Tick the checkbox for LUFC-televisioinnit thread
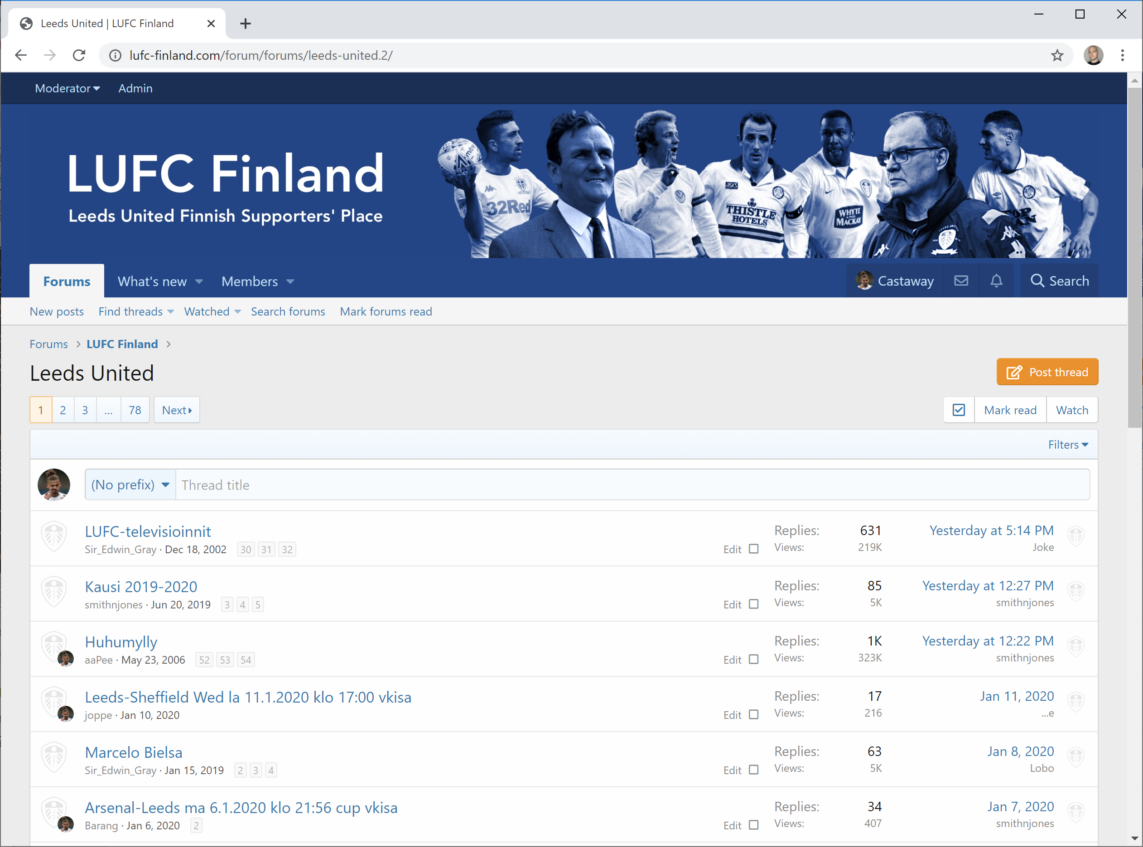1143x847 pixels. click(x=753, y=549)
